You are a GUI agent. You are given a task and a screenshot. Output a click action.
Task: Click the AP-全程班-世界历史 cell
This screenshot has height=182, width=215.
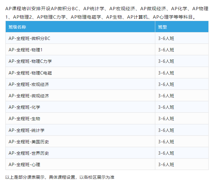(x=80, y=153)
